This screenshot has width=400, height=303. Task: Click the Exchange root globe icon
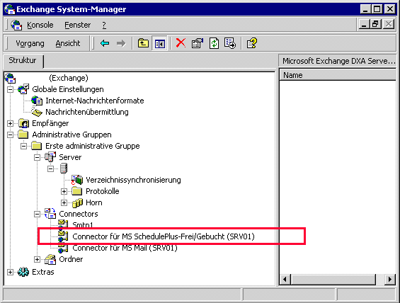[10, 78]
